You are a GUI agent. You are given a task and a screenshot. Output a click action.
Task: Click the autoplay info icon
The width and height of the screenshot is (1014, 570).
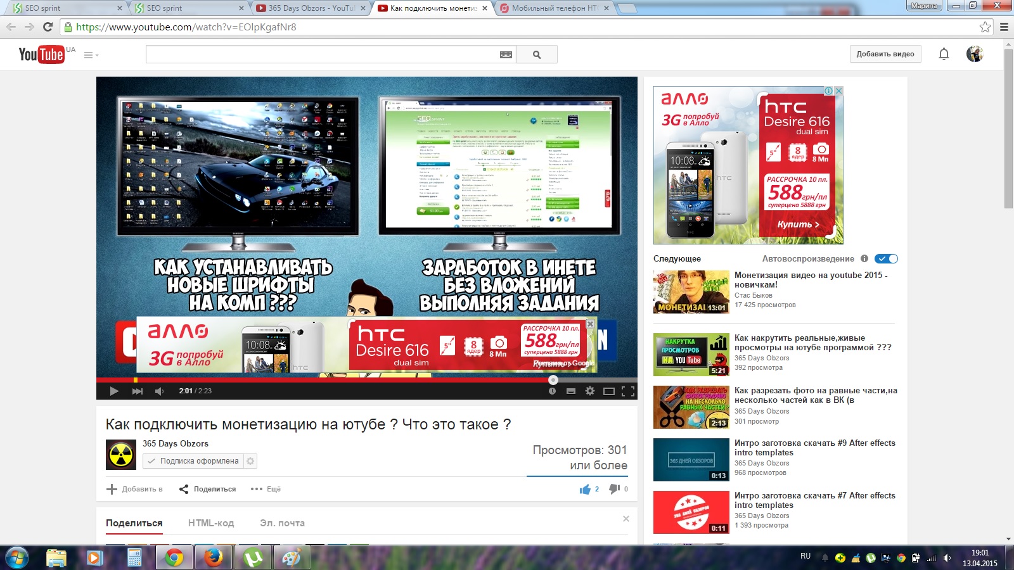point(864,258)
